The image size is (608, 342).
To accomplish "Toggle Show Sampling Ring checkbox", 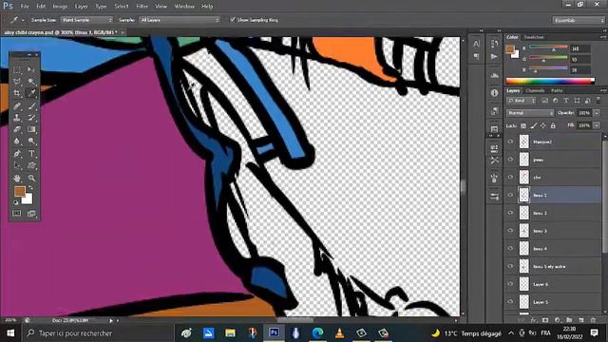I will point(233,20).
